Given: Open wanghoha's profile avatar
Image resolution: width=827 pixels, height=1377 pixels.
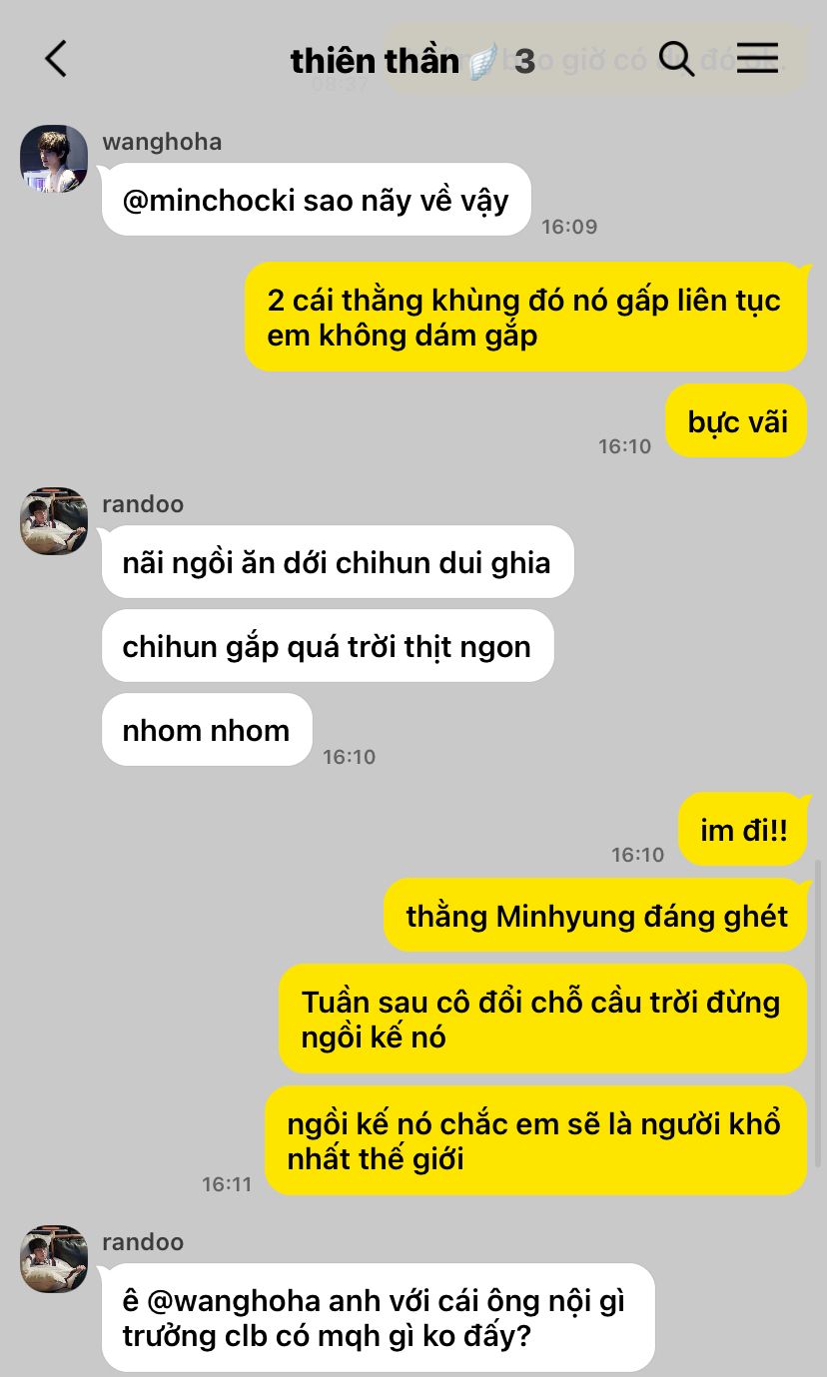Looking at the screenshot, I should 54,159.
